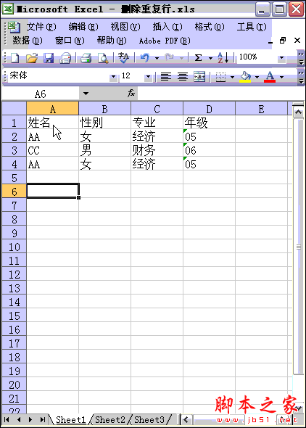Screen dimensions: 306x428
Task: Open the 插入(I) menu
Action: [168, 27]
